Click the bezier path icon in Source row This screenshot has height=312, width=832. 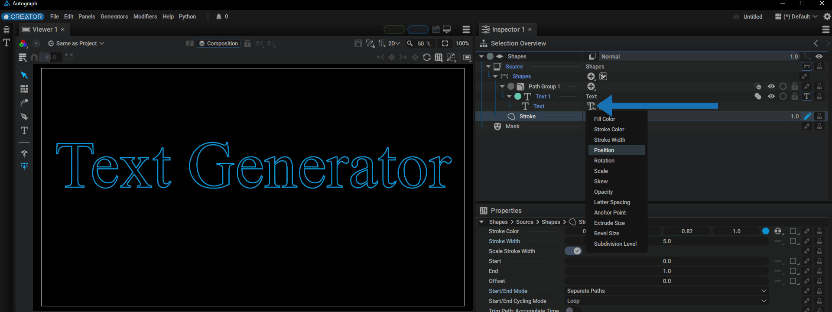807,66
